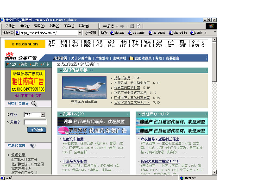Open the Forward button history dropdown arrow
This screenshot has height=193, width=257.
click(127, 26)
